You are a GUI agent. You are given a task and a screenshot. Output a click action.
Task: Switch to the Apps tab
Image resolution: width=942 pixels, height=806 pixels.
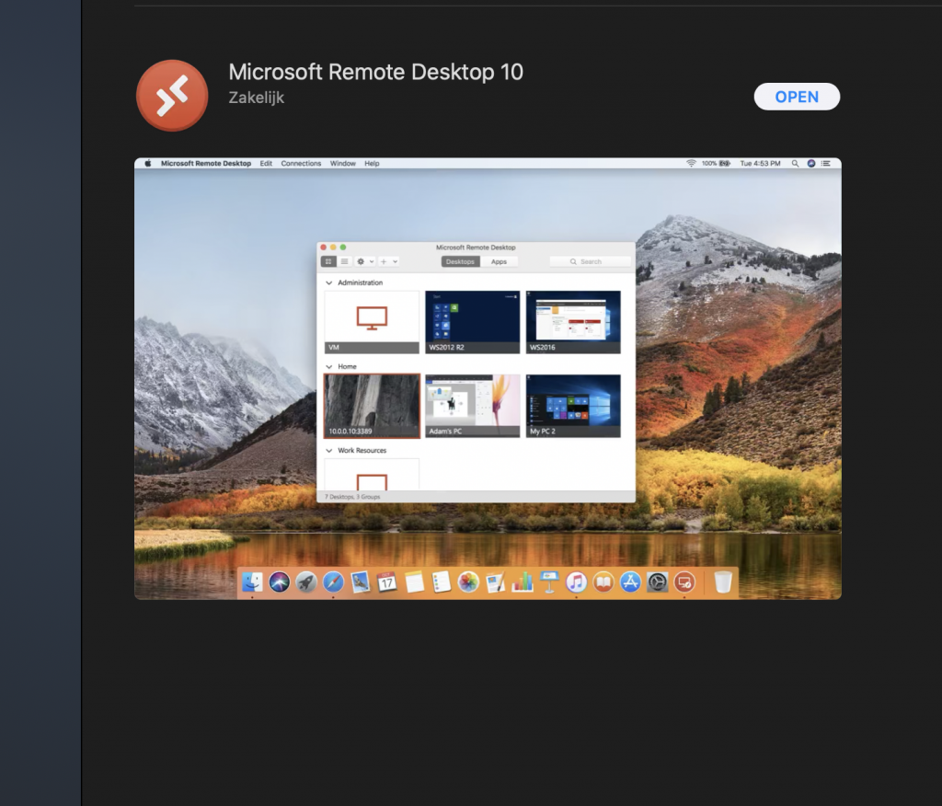point(499,261)
